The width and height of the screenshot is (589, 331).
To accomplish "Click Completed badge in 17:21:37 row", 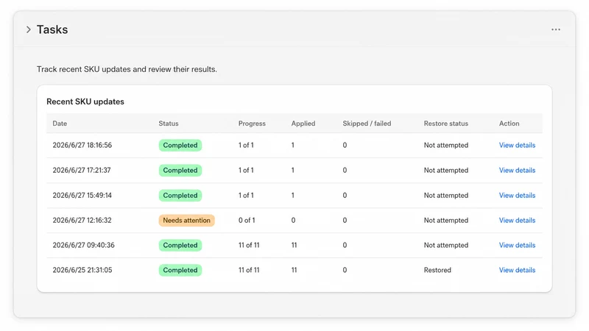I will (x=180, y=171).
